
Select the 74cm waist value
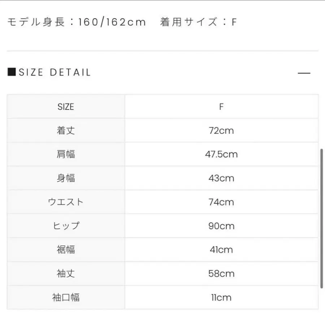pyautogui.click(x=221, y=202)
